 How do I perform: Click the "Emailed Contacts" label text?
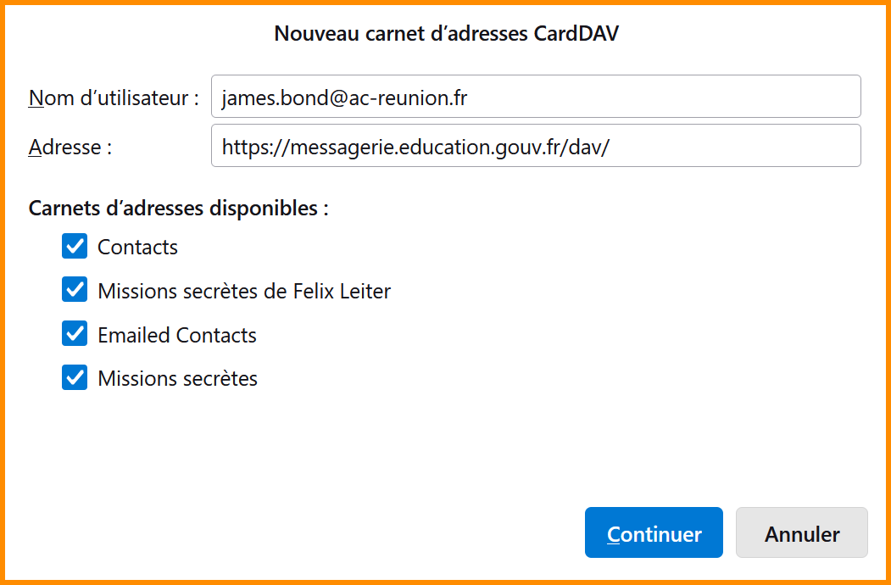tap(177, 335)
